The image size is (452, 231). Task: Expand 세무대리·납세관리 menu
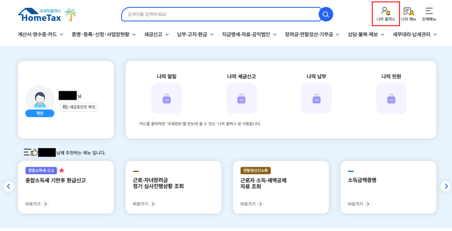pos(415,34)
